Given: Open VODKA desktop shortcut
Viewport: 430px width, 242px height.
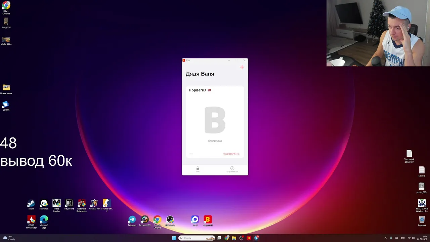Looking at the screenshot, I should [x=6, y=106].
